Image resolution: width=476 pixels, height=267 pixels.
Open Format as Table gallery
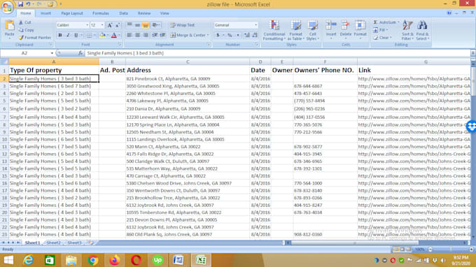coord(295,30)
